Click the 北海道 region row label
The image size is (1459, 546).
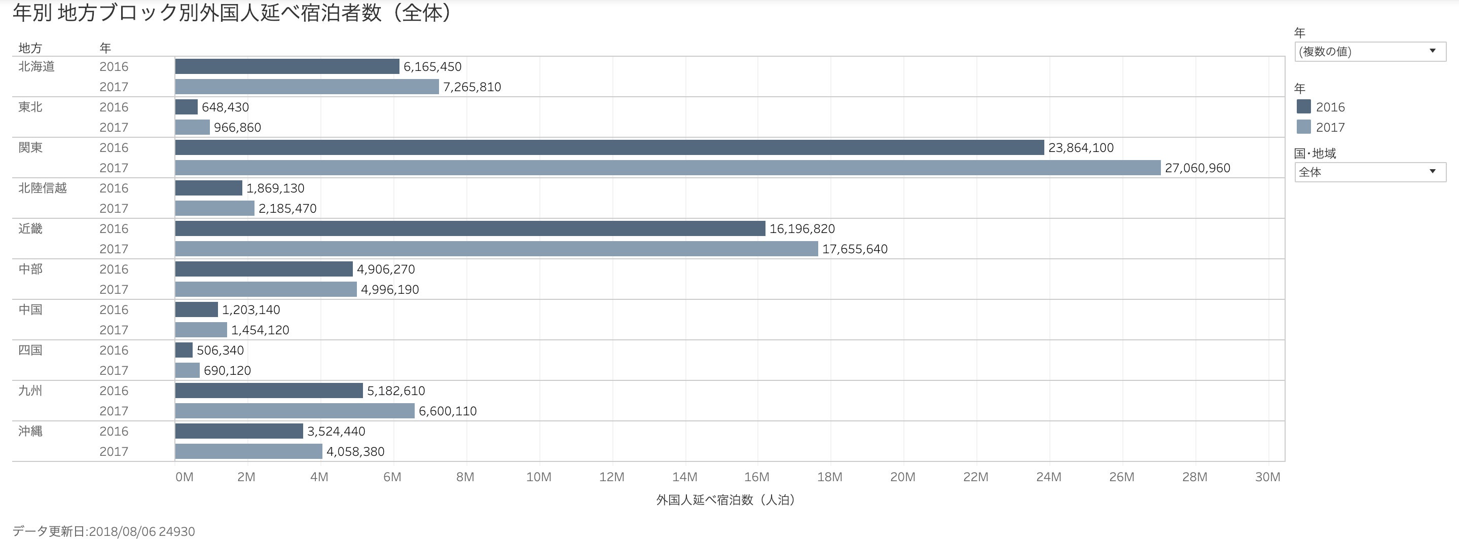pyautogui.click(x=37, y=67)
